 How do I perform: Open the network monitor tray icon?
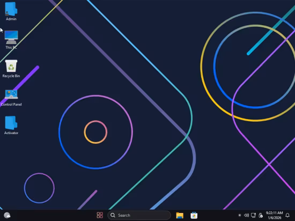click(x=253, y=215)
